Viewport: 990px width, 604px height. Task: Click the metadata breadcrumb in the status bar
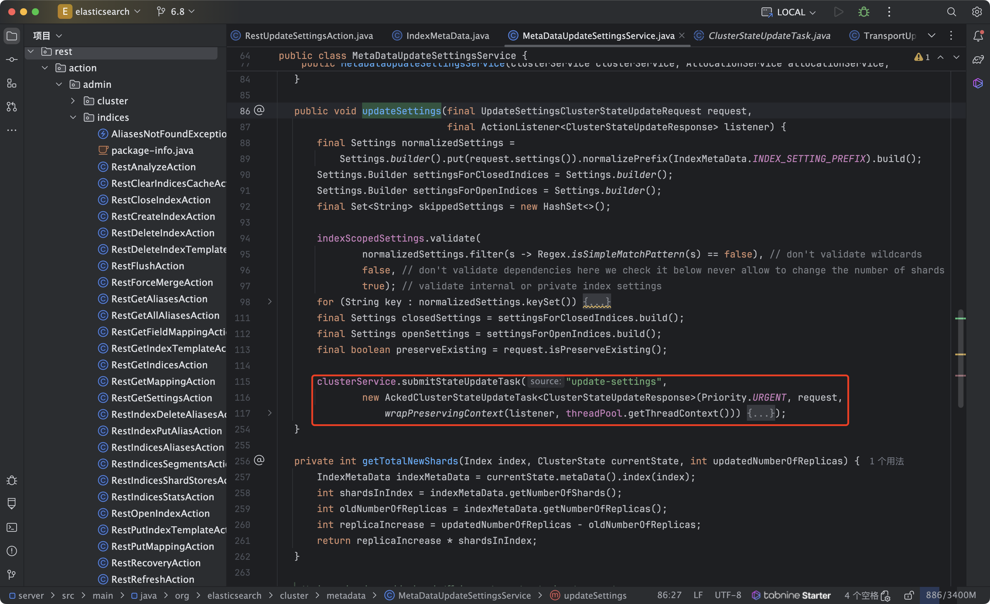pyautogui.click(x=346, y=595)
